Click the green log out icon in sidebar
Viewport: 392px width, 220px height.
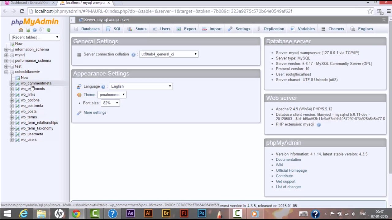(28, 30)
